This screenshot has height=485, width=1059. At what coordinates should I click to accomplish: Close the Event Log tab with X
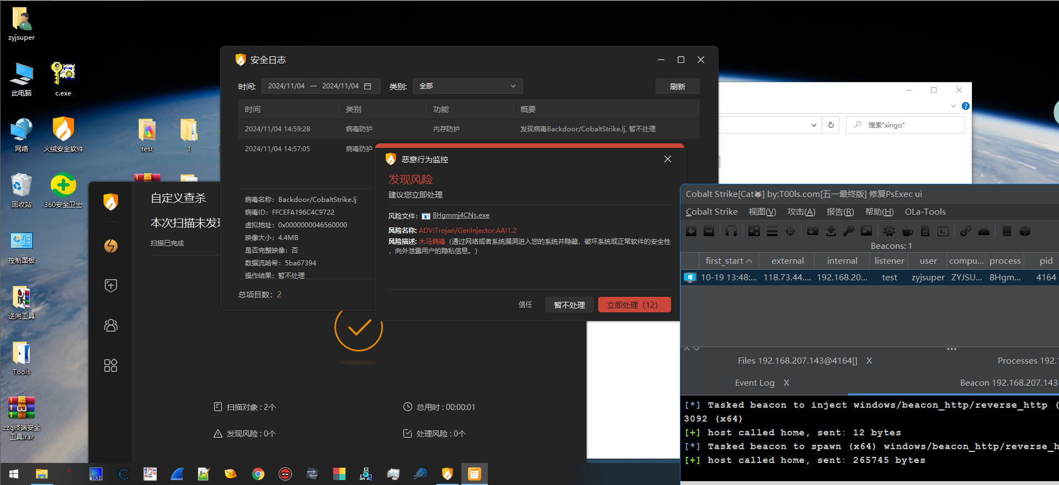click(786, 383)
